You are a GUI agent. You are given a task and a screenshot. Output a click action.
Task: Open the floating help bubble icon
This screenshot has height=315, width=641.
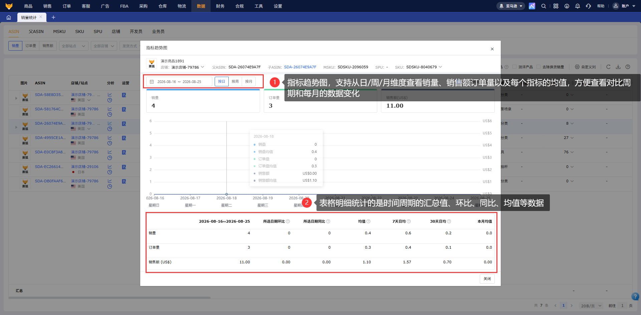635,296
